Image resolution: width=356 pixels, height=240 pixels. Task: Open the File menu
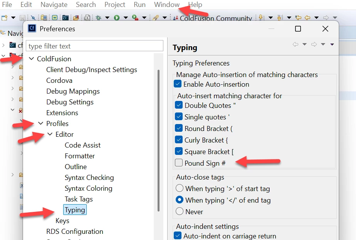tap(7, 5)
